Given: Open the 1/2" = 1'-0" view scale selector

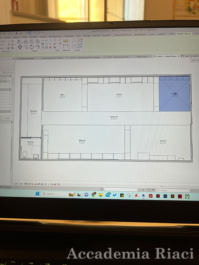Looking at the screenshot, I should point(19,184).
